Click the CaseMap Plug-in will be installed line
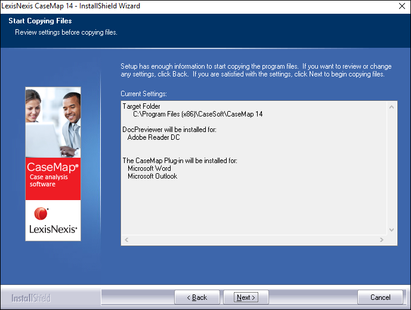The image size is (411, 310). pos(180,161)
